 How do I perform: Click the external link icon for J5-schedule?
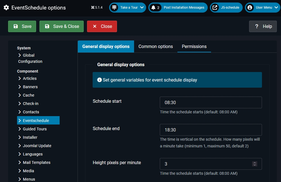click(x=215, y=8)
